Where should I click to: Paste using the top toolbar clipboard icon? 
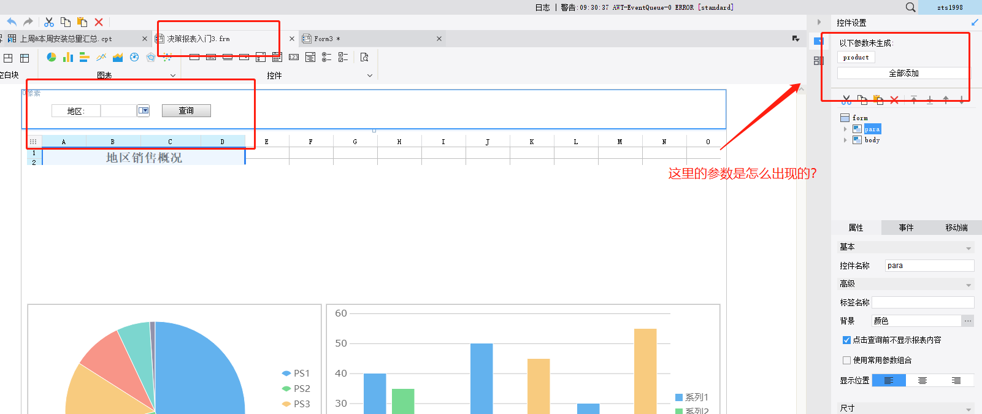(x=82, y=22)
